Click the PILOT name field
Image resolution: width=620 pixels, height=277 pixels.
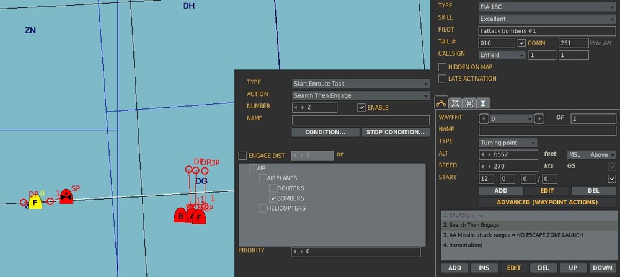pos(547,31)
